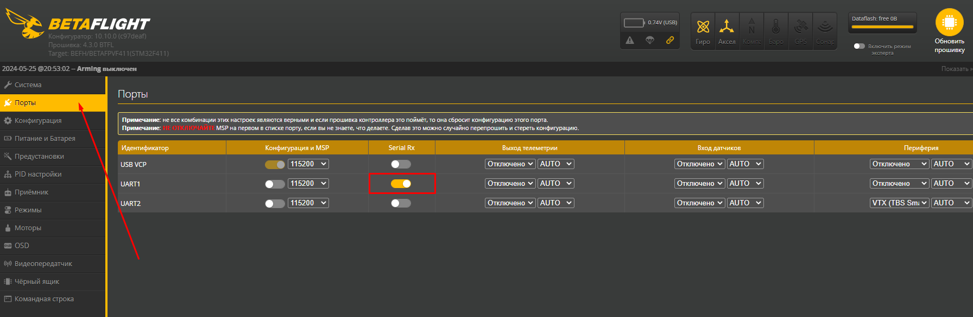The width and height of the screenshot is (973, 317).
Task: Disable Serial Rx on UART1
Action: 401,184
